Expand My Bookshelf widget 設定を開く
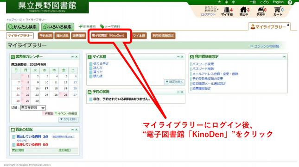The image size is (299, 167). point(174,82)
